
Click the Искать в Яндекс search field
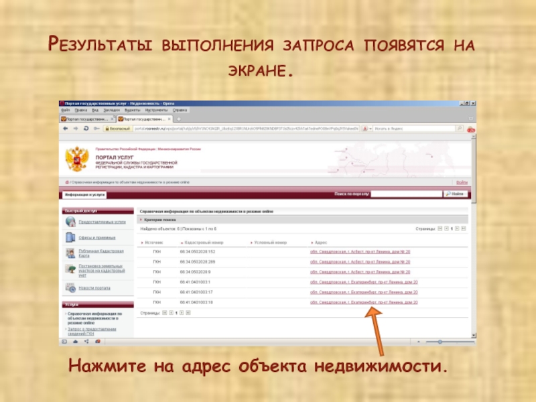414,129
